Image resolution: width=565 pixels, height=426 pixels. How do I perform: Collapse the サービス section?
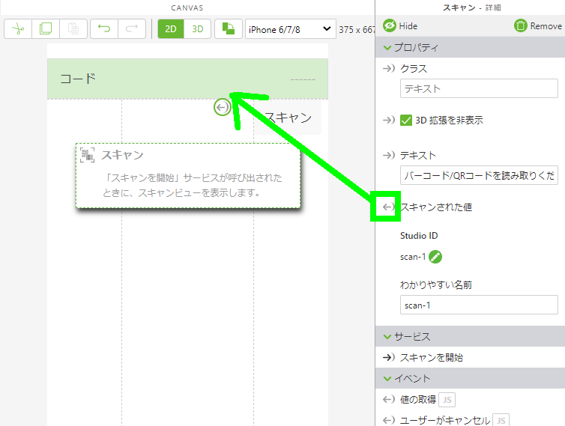(387, 337)
